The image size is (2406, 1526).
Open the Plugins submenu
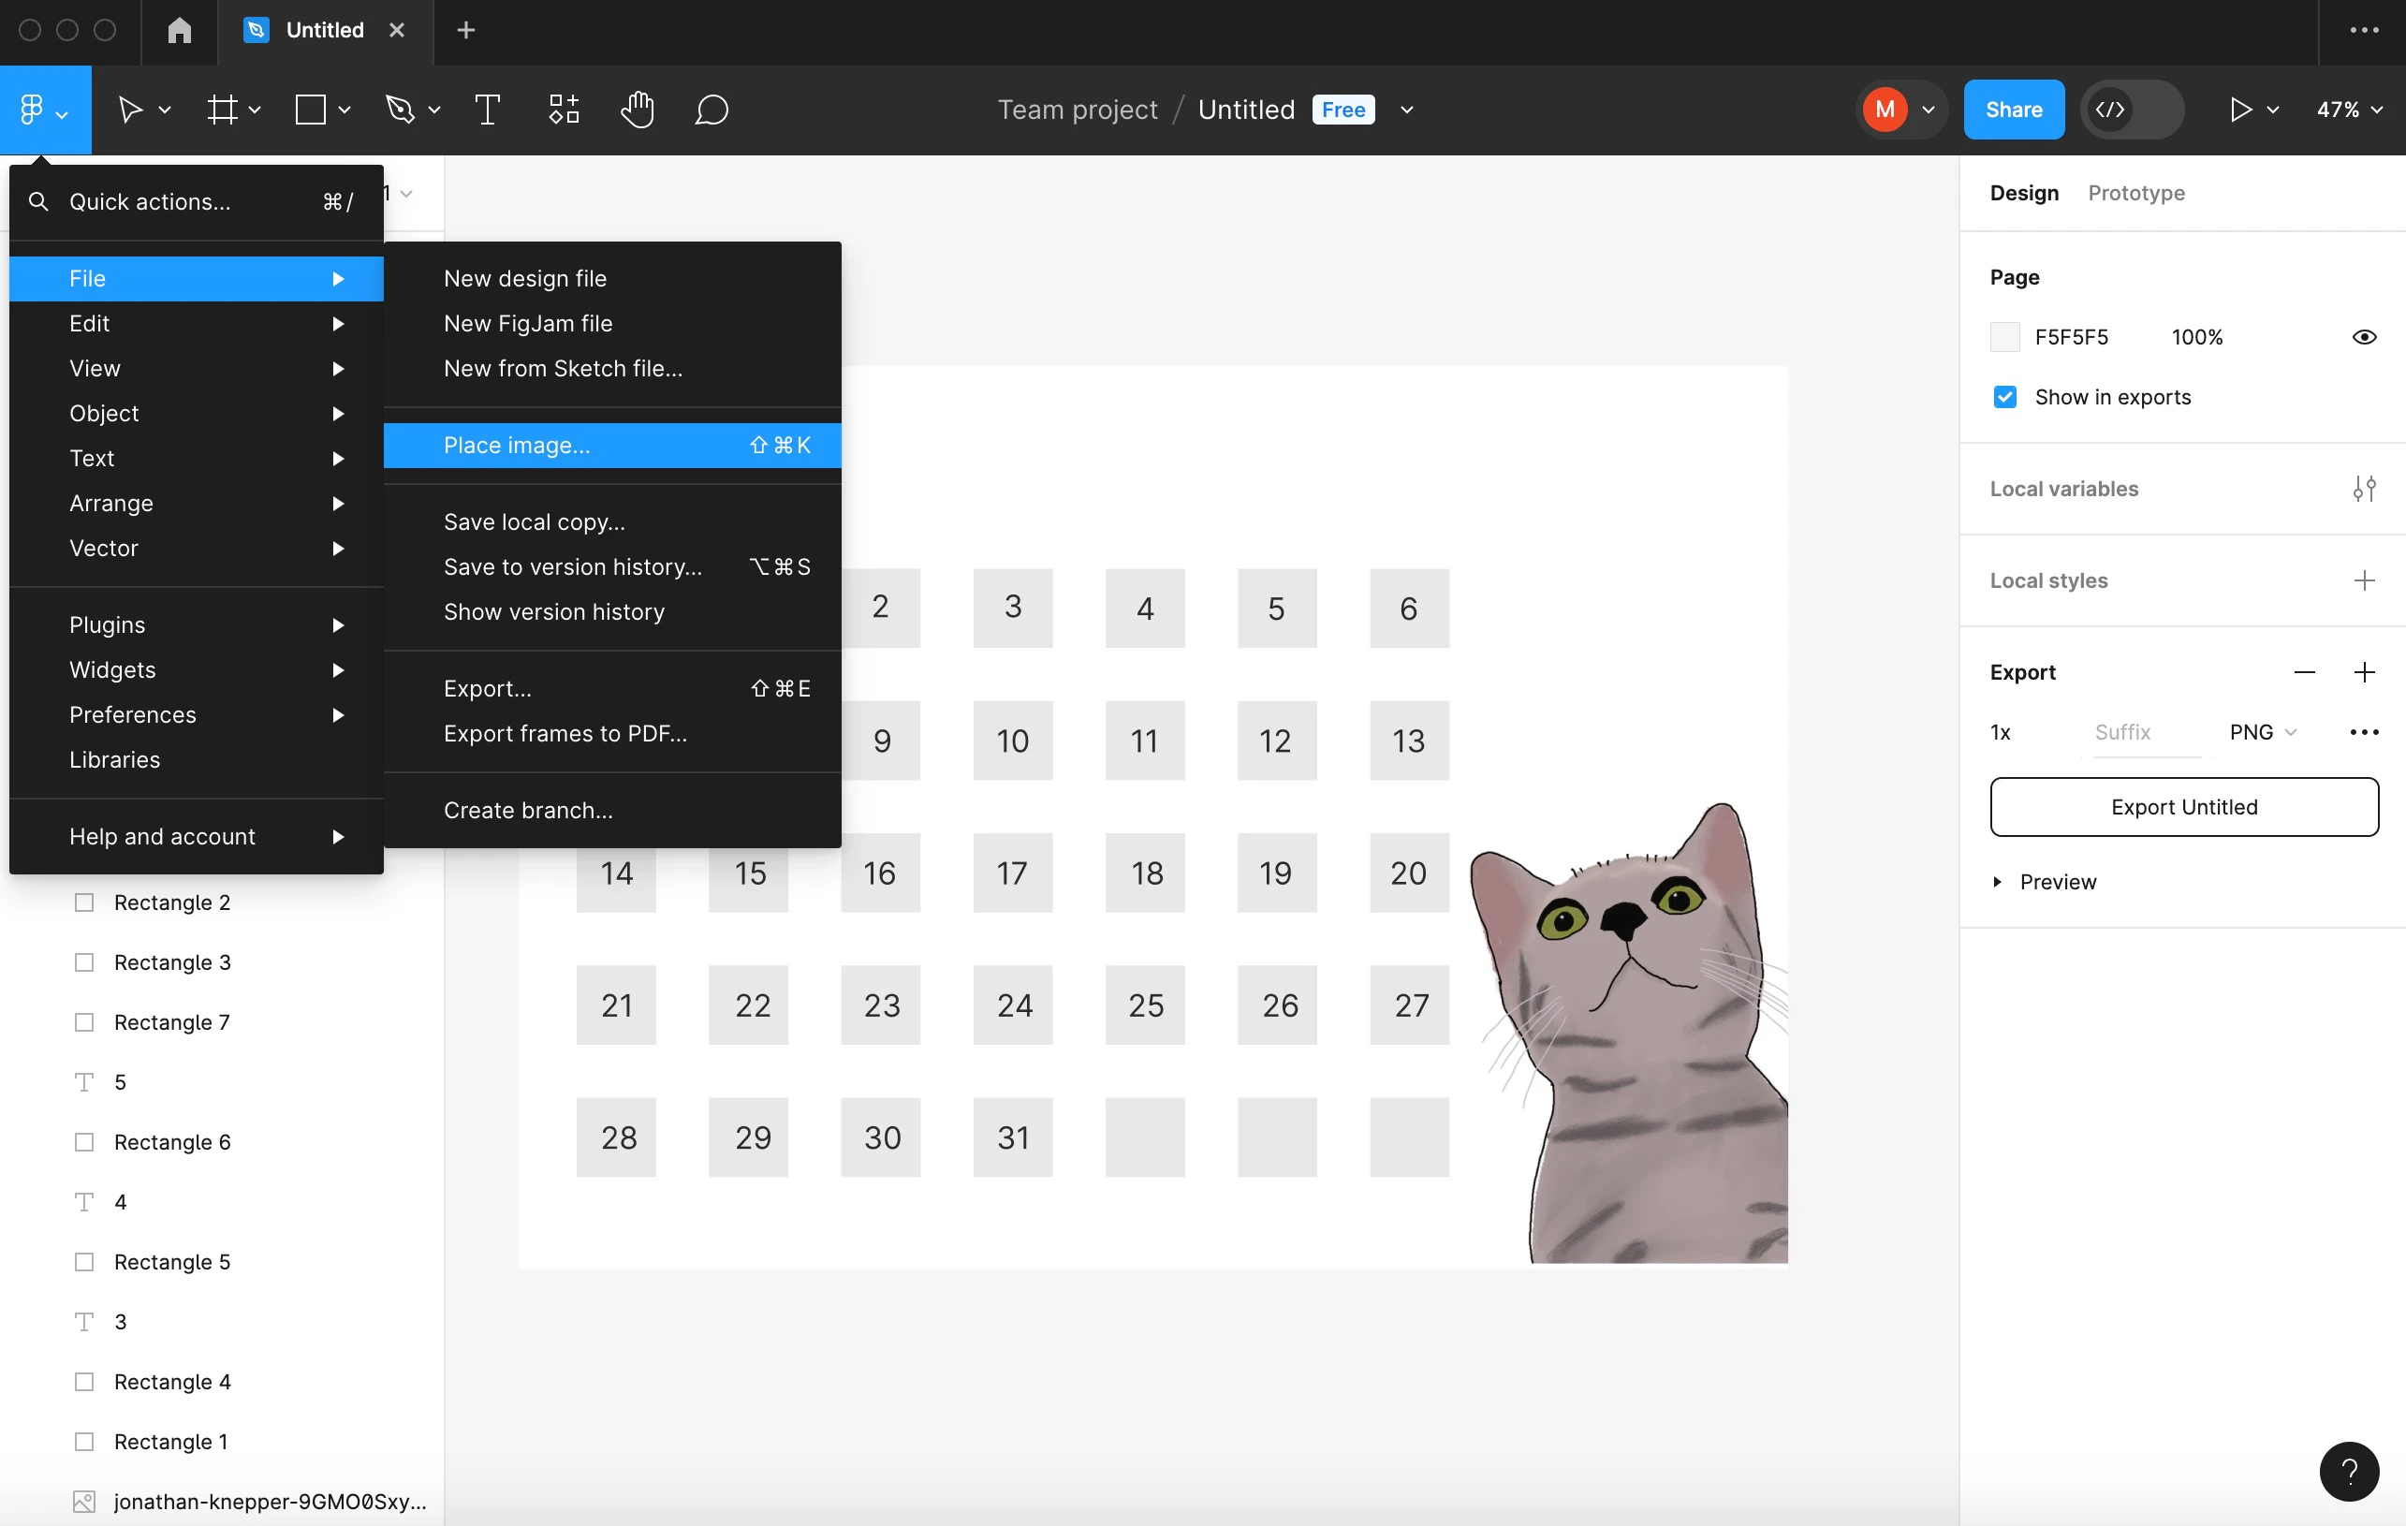(197, 624)
